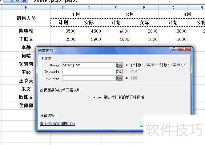Click the dialog help question mark button
Image resolution: width=205 pixels, height=145 pixels.
174,49
